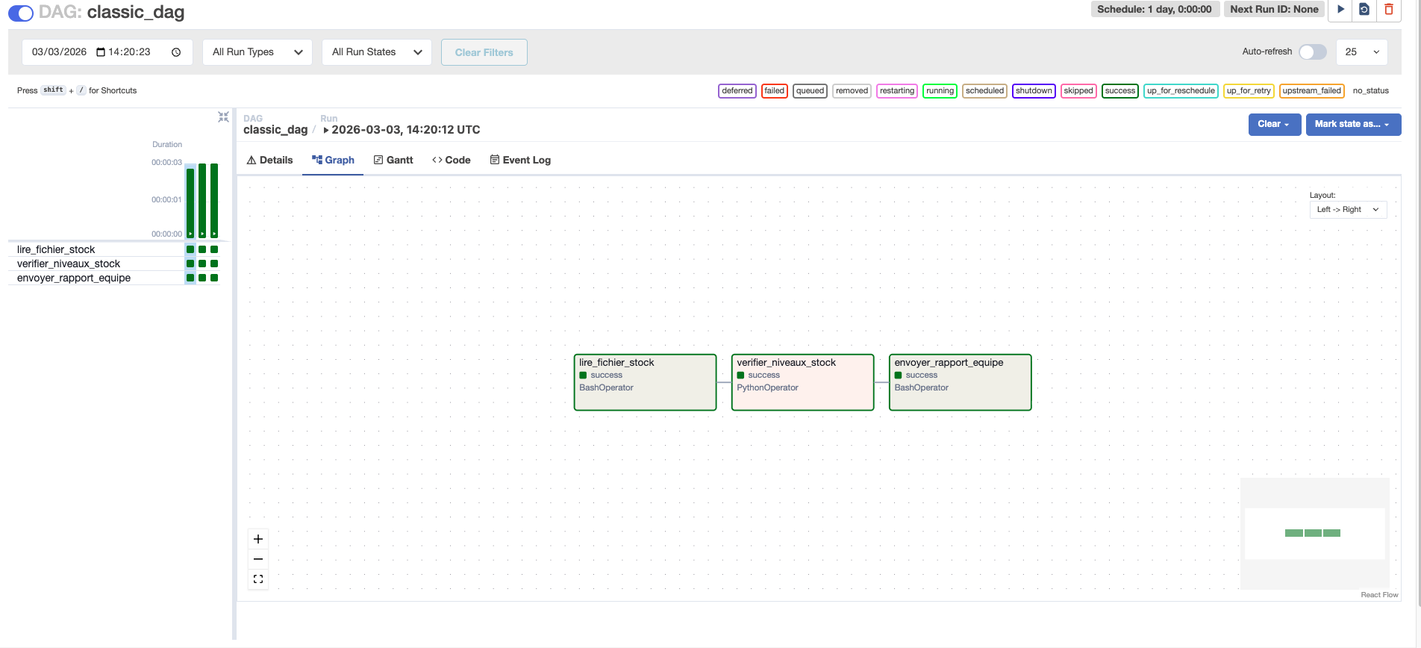
Task: Click lire_fichier_stock square for the middle run
Action: coord(202,249)
